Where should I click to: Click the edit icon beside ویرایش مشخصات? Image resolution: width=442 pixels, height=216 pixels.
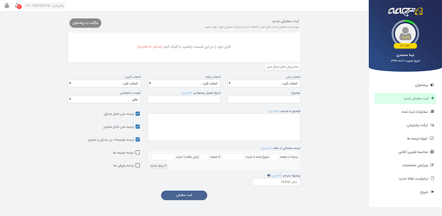tap(433, 165)
